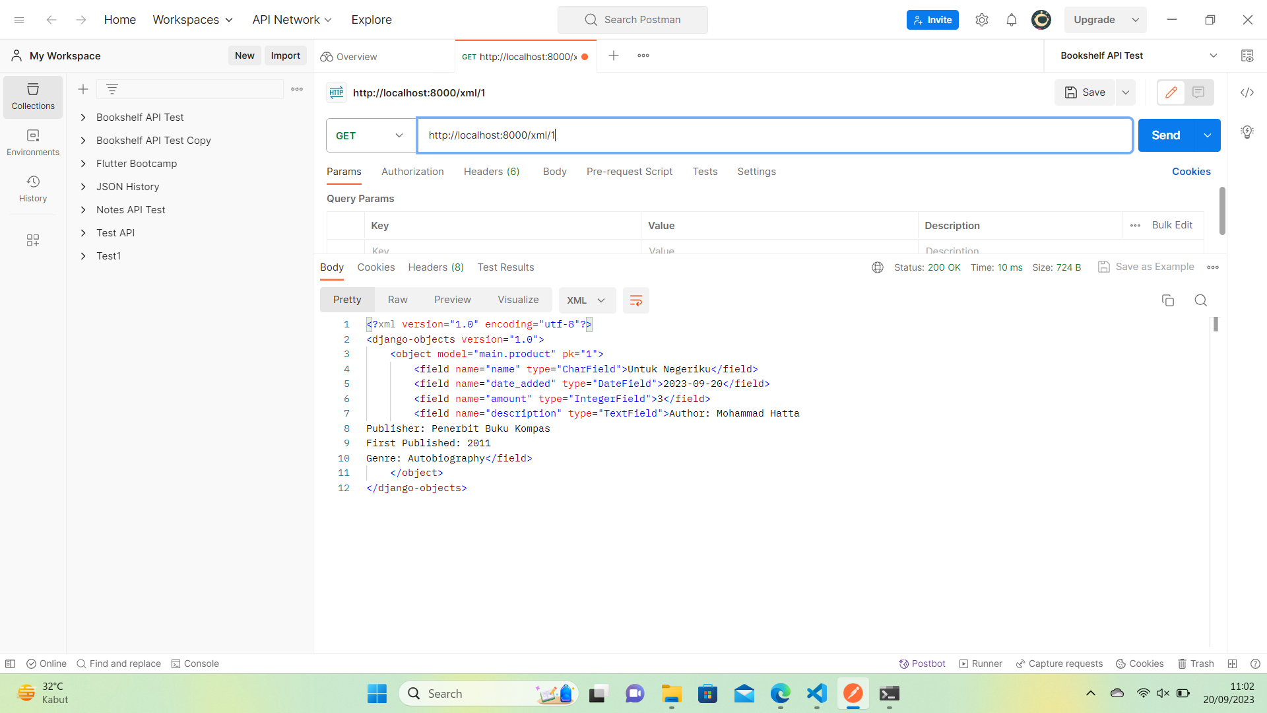The image size is (1267, 713).
Task: Open the XML response format dropdown
Action: coord(586,300)
